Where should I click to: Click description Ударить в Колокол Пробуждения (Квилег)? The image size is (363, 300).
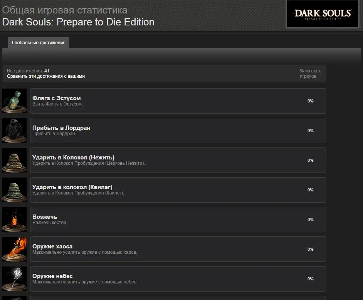[78, 193]
